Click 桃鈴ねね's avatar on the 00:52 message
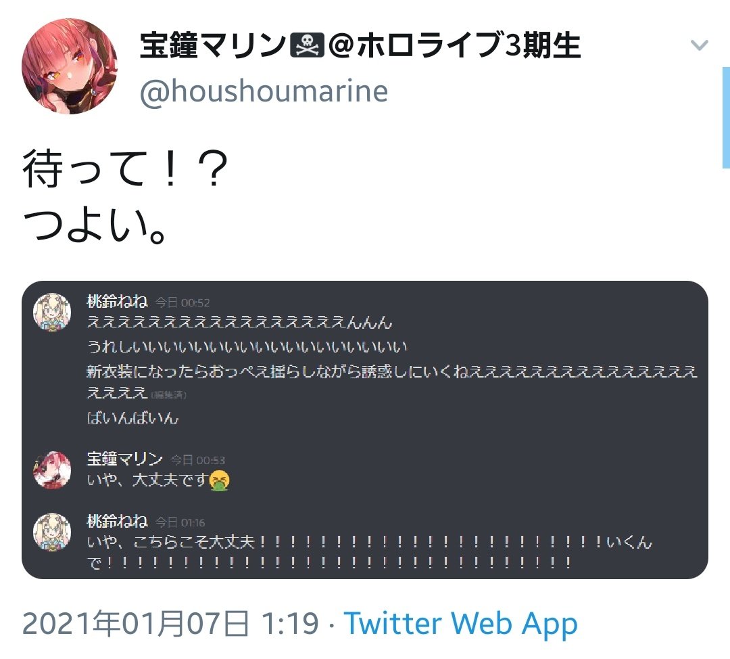This screenshot has height=659, width=730. point(52,313)
